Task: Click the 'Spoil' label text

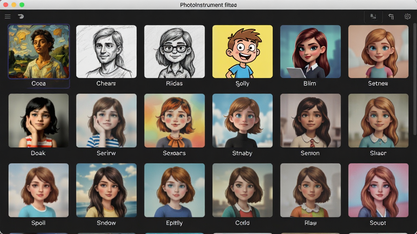Action: coord(38,223)
